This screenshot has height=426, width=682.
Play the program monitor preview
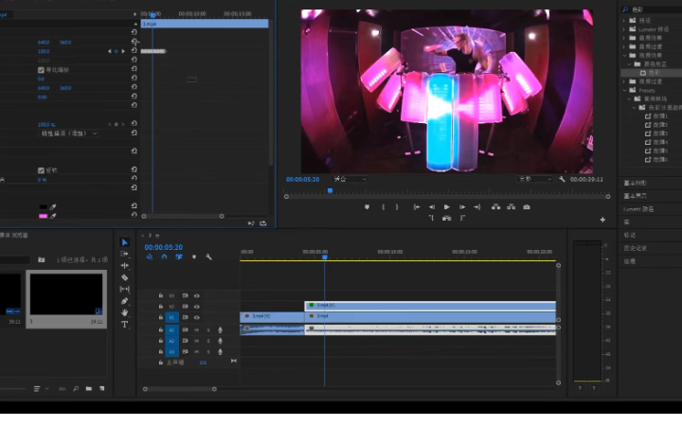pos(447,207)
